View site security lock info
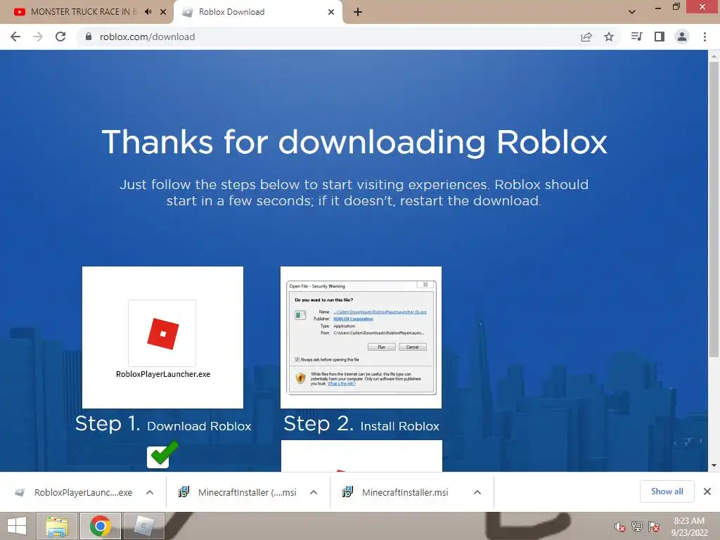Screen dimensions: 720x540 coord(89,37)
